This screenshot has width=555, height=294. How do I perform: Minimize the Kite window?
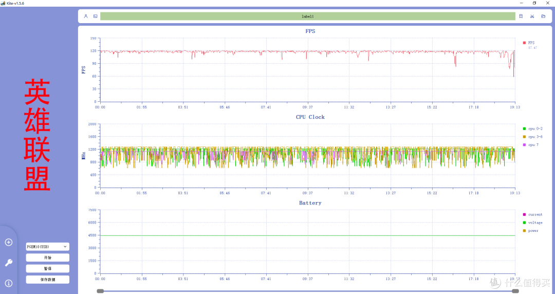coord(522,3)
